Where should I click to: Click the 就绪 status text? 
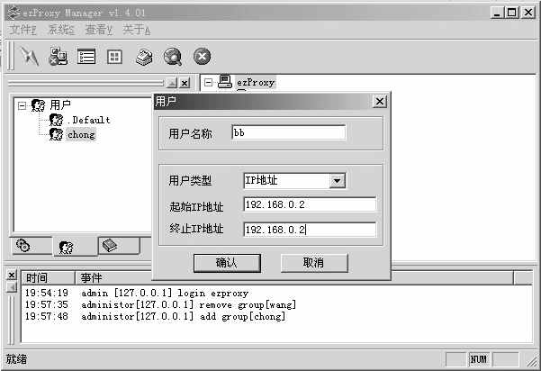point(16,359)
